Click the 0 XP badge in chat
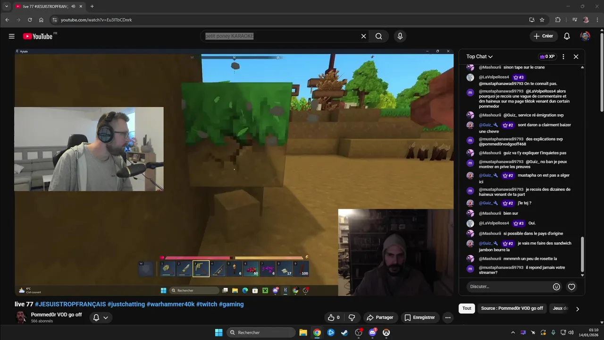 pos(547,57)
